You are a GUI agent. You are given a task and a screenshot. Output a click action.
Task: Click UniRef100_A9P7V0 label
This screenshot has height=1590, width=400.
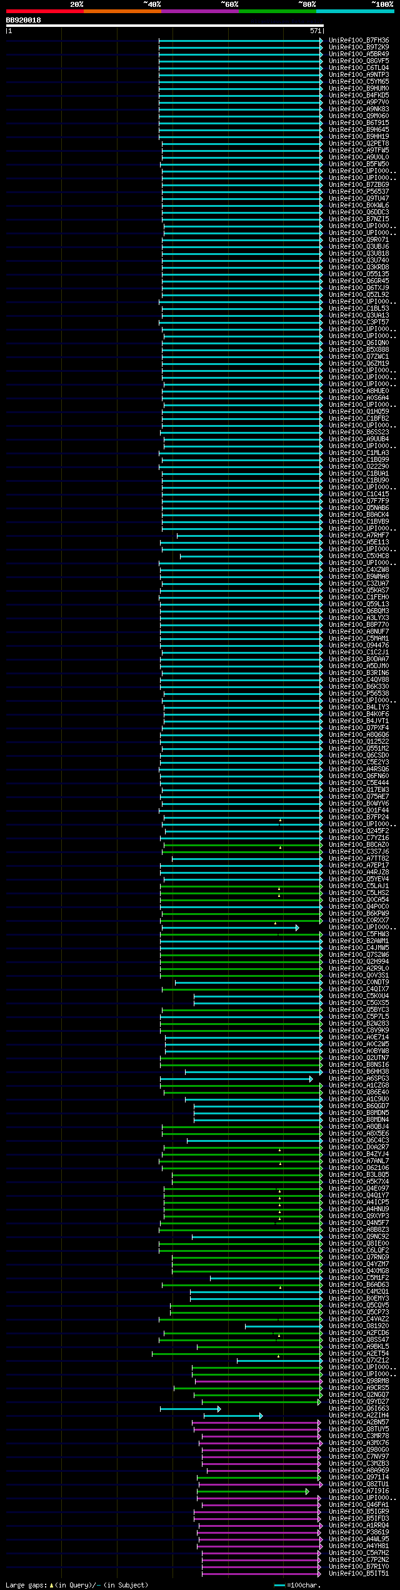tap(359, 102)
